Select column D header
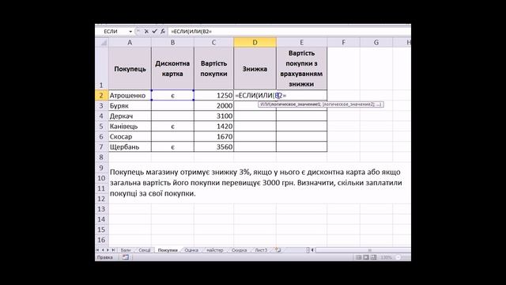506x285 pixels. pyautogui.click(x=255, y=42)
